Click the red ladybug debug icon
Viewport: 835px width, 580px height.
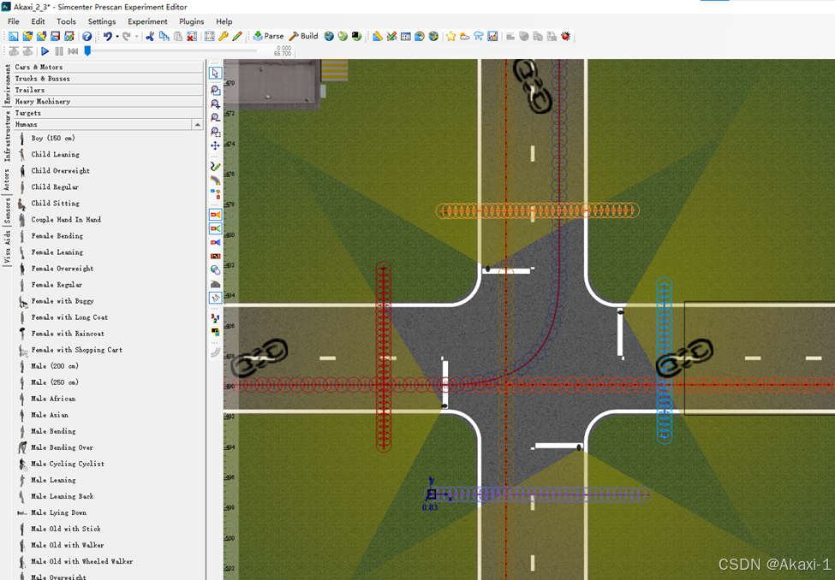[x=565, y=36]
